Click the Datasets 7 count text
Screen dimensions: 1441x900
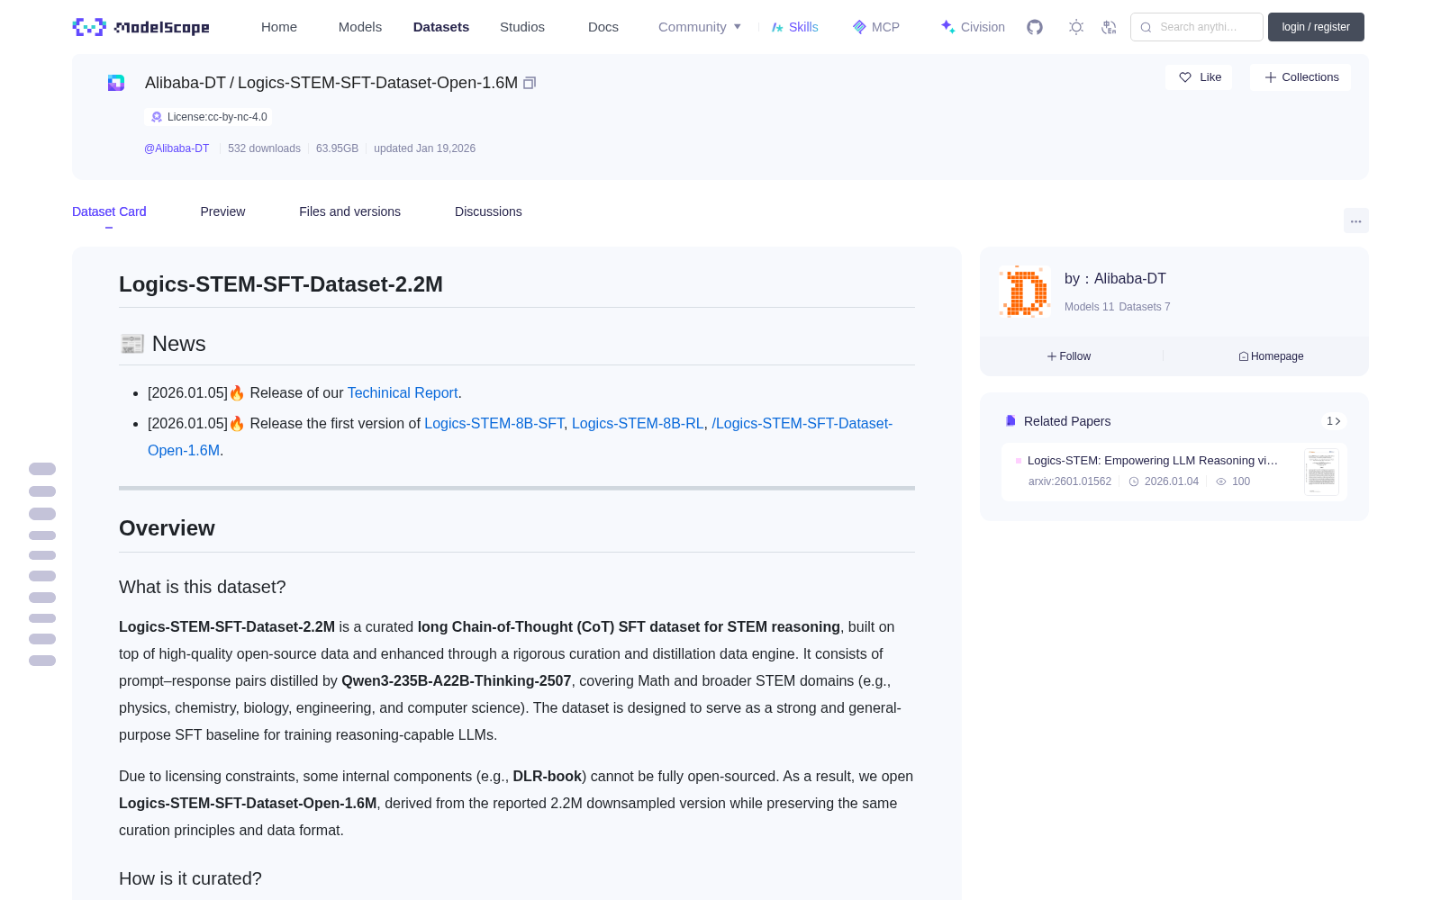1145,307
